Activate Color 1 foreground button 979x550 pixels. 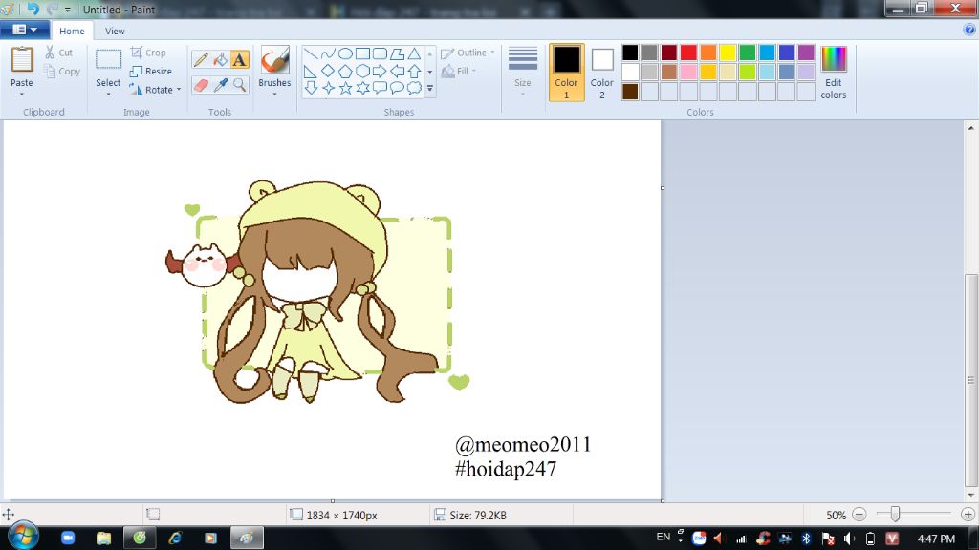(566, 72)
